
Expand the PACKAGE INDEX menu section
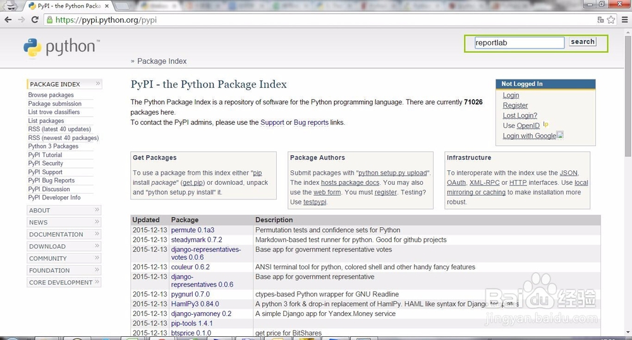click(x=64, y=84)
